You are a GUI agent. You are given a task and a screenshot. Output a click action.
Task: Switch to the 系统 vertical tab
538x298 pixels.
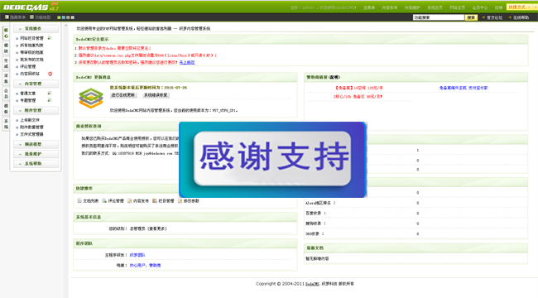pyautogui.click(x=6, y=123)
